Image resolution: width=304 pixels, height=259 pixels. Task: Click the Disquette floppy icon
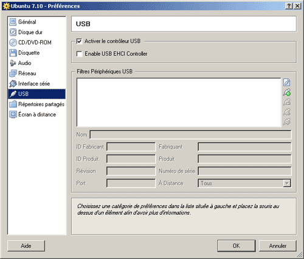coord(13,53)
